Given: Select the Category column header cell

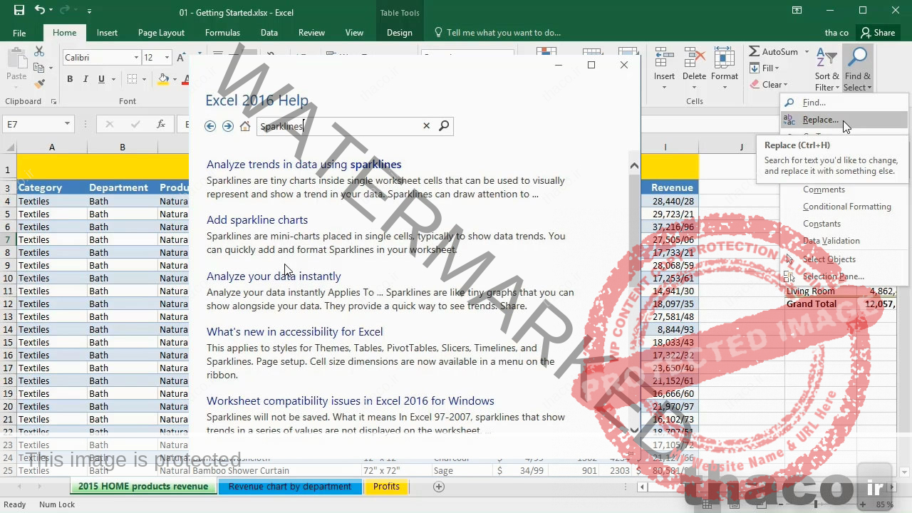Looking at the screenshot, I should coord(52,188).
